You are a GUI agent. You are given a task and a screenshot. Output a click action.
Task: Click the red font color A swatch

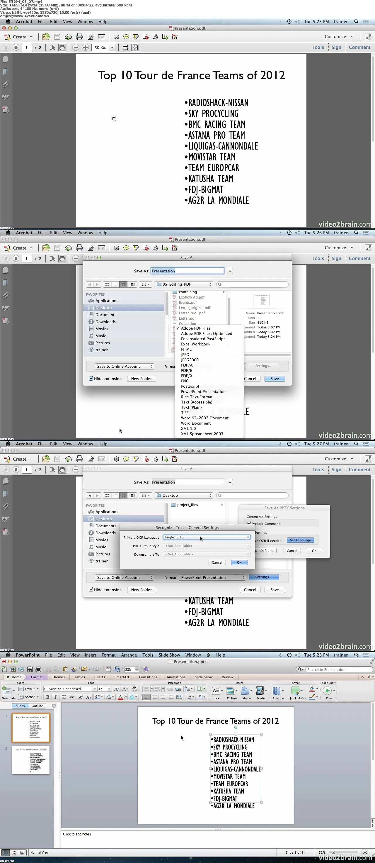point(120,697)
